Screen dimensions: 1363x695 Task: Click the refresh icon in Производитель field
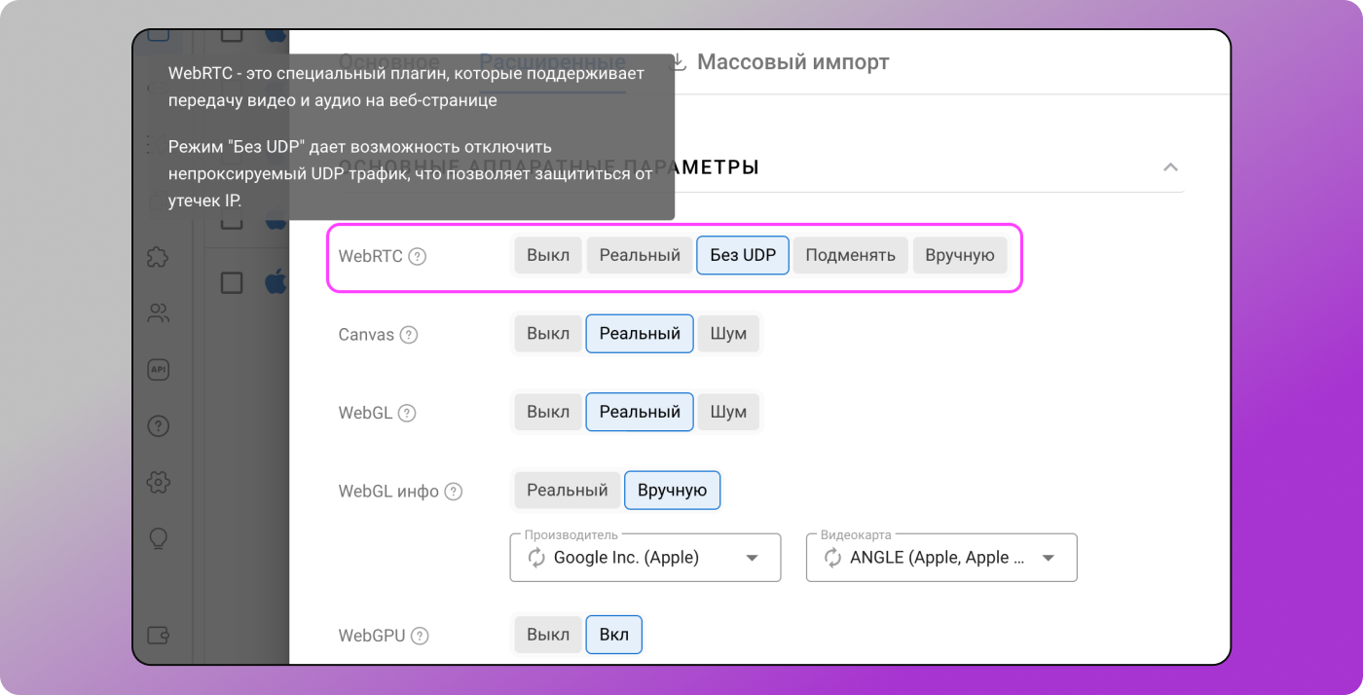[534, 557]
